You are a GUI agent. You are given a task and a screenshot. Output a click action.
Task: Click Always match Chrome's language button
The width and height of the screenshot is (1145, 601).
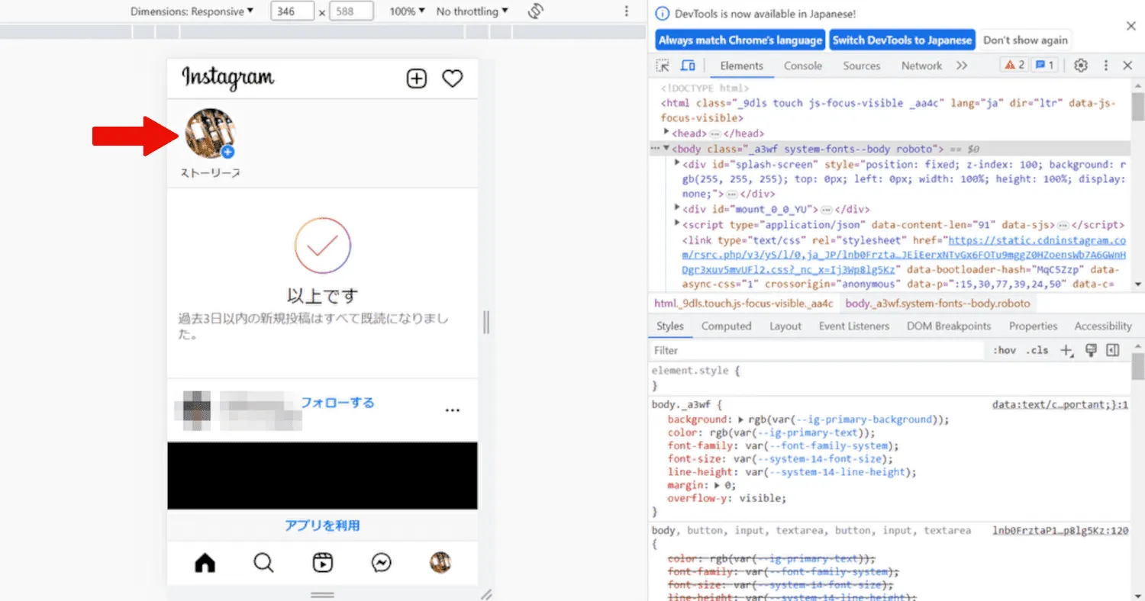740,40
